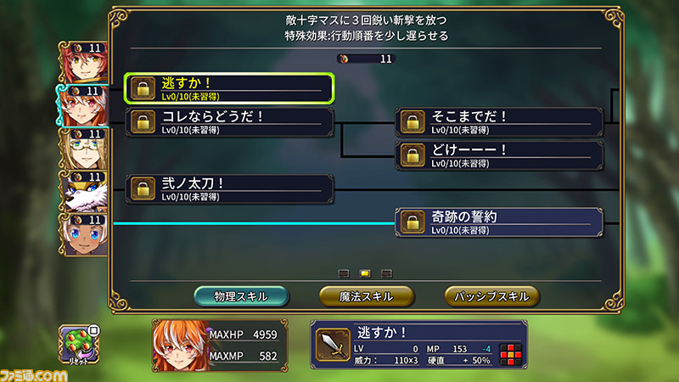This screenshot has height=382, width=679.
Task: Choose the 奇跡の誓約 skill entry
Action: point(499,222)
